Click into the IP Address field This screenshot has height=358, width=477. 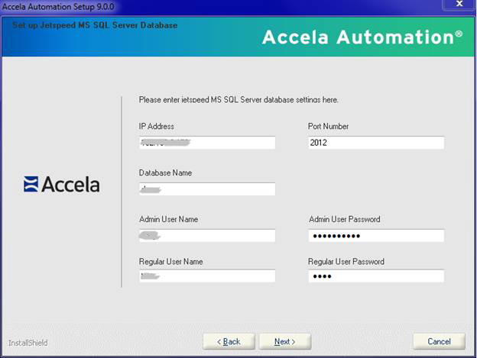click(x=206, y=143)
